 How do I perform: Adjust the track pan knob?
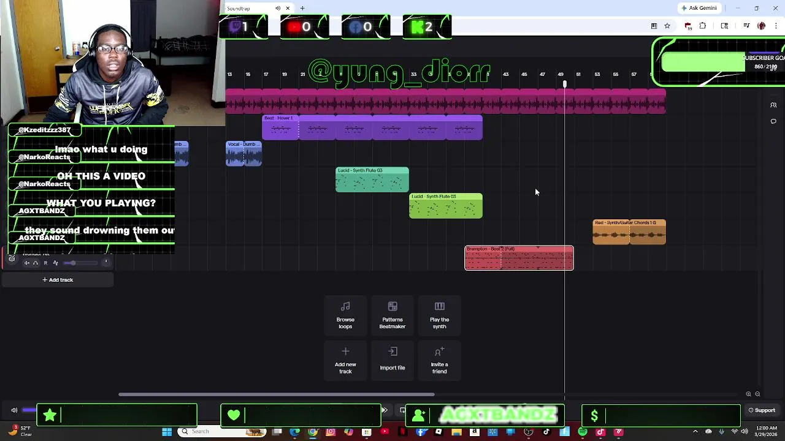click(106, 262)
